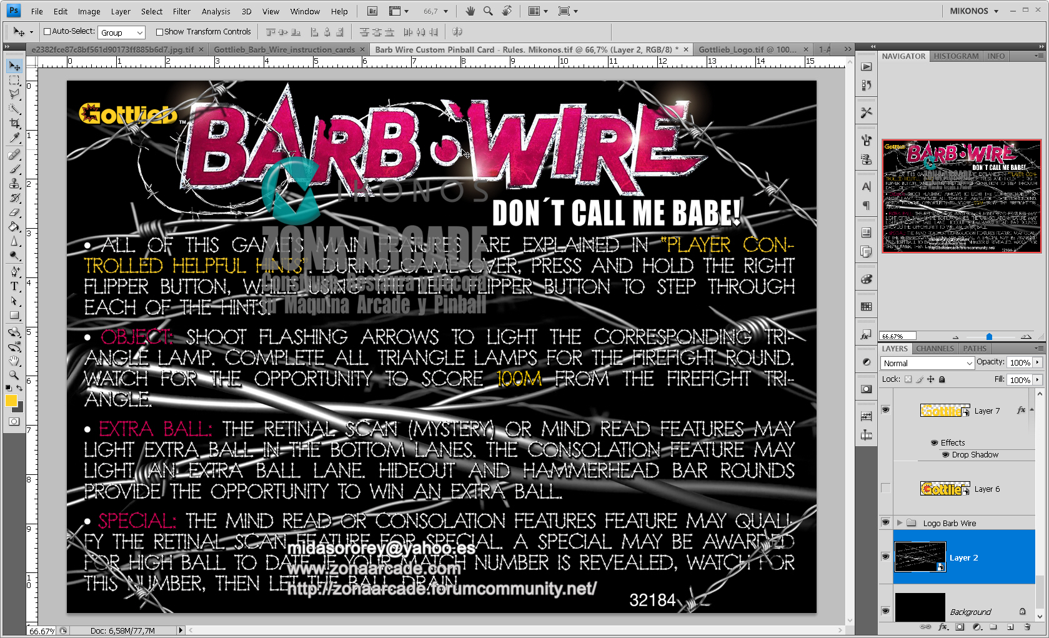This screenshot has width=1049, height=638.
Task: Open the blending mode Normal dropdown
Action: coord(927,363)
